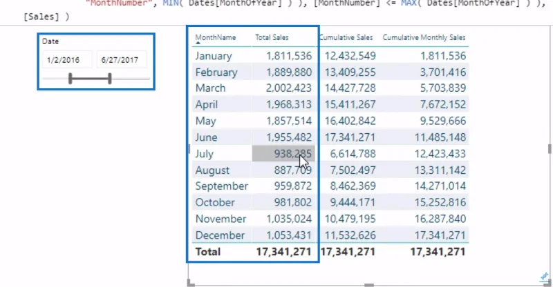553x287 pixels.
Task: Click May total sales 1,857,514
Action: (289, 121)
